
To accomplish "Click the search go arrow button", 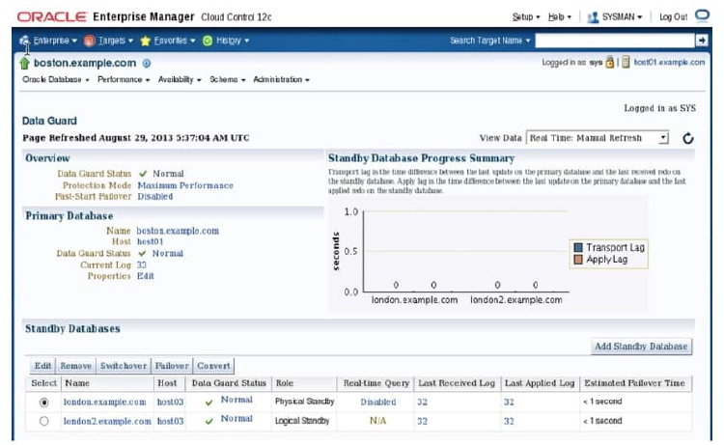I will 702,41.
